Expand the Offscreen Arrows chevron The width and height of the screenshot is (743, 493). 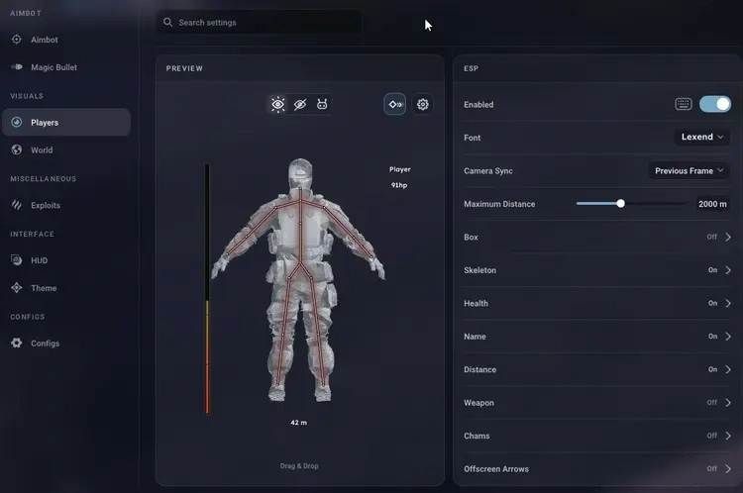pyautogui.click(x=728, y=469)
